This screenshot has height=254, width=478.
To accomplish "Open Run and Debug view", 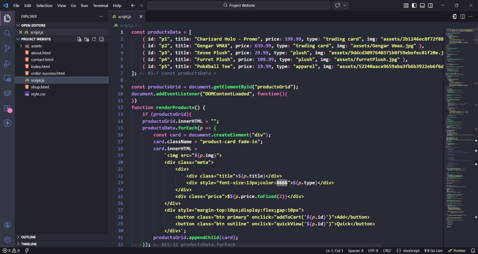I will (x=7, y=63).
